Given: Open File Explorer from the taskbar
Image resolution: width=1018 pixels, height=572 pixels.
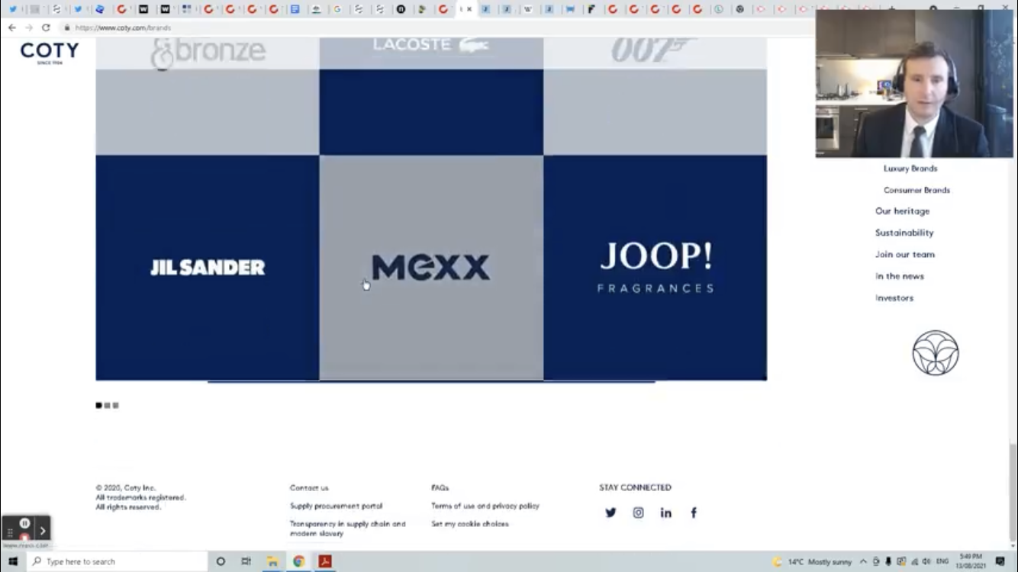Looking at the screenshot, I should 272,561.
